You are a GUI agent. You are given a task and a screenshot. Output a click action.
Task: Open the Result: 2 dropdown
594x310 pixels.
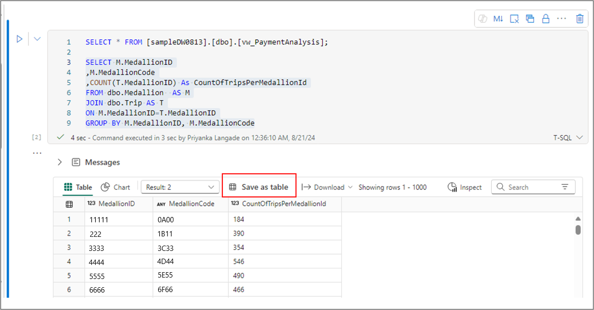pos(180,187)
